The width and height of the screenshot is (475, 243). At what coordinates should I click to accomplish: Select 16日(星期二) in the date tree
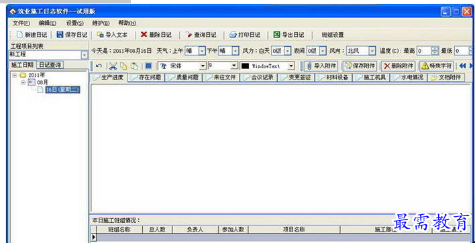tap(62, 90)
